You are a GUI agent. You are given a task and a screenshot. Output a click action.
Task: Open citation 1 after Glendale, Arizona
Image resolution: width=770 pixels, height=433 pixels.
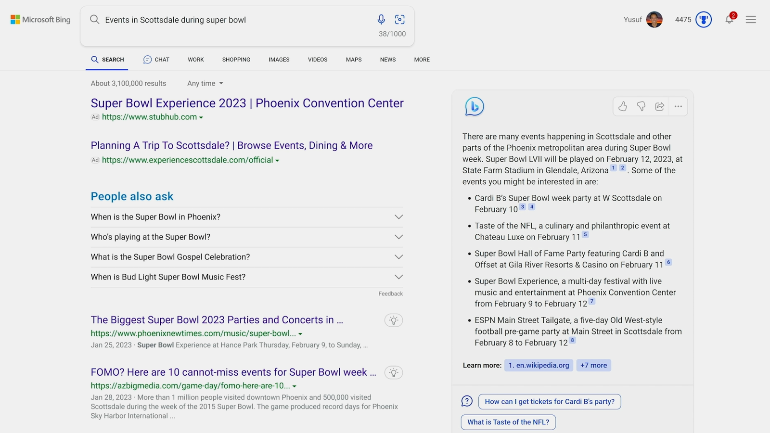pyautogui.click(x=614, y=168)
